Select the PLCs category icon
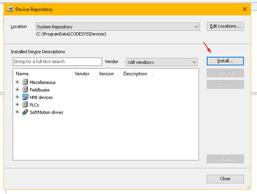Image resolution: width=257 pixels, height=194 pixels. (x=25, y=104)
